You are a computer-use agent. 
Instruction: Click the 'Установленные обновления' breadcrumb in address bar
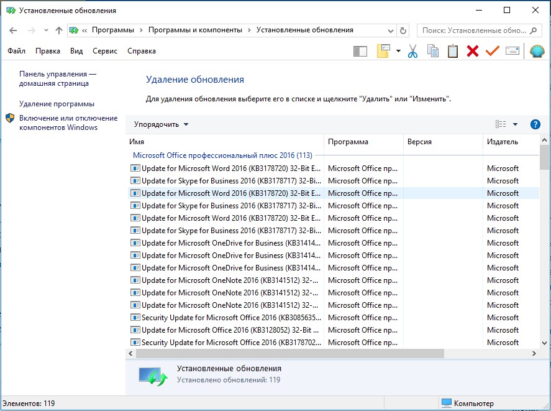click(304, 30)
